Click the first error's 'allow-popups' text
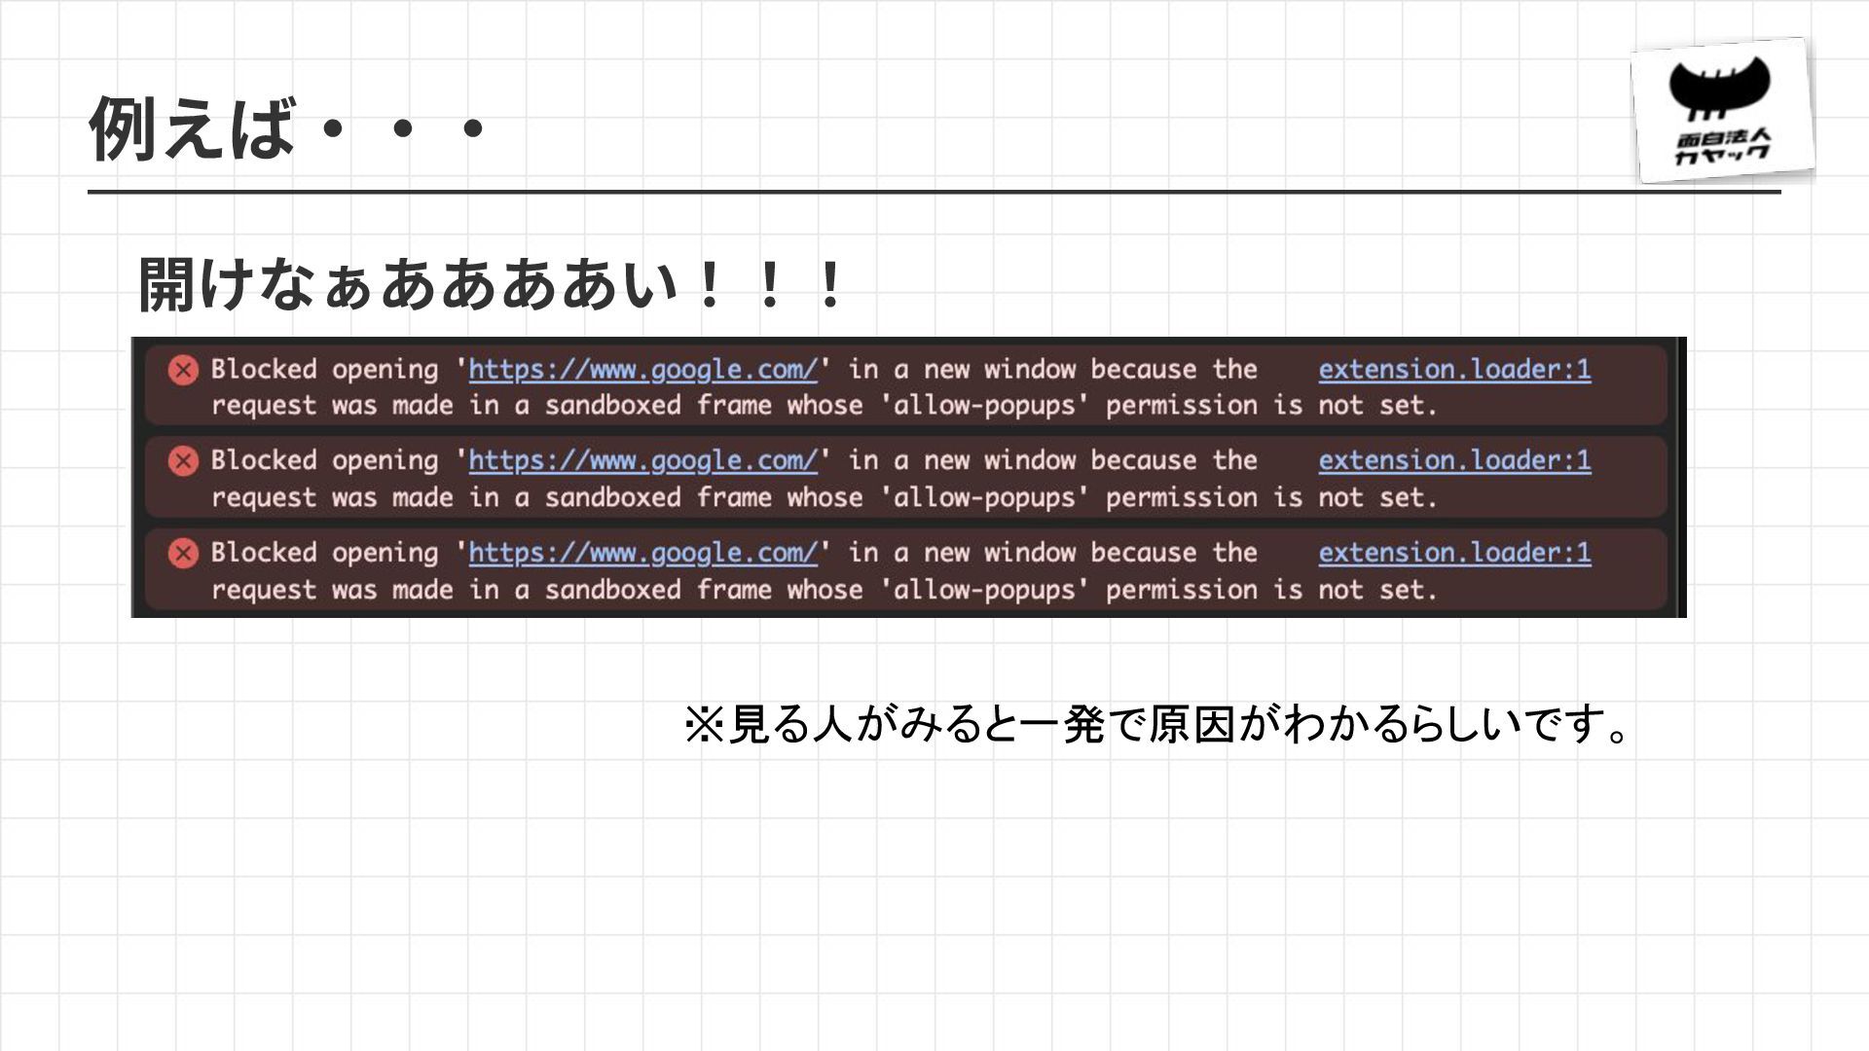 tap(983, 406)
